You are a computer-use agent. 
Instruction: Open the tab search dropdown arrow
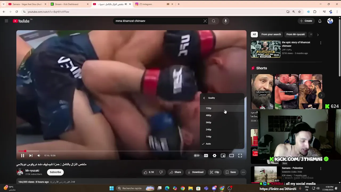(x=3, y=4)
